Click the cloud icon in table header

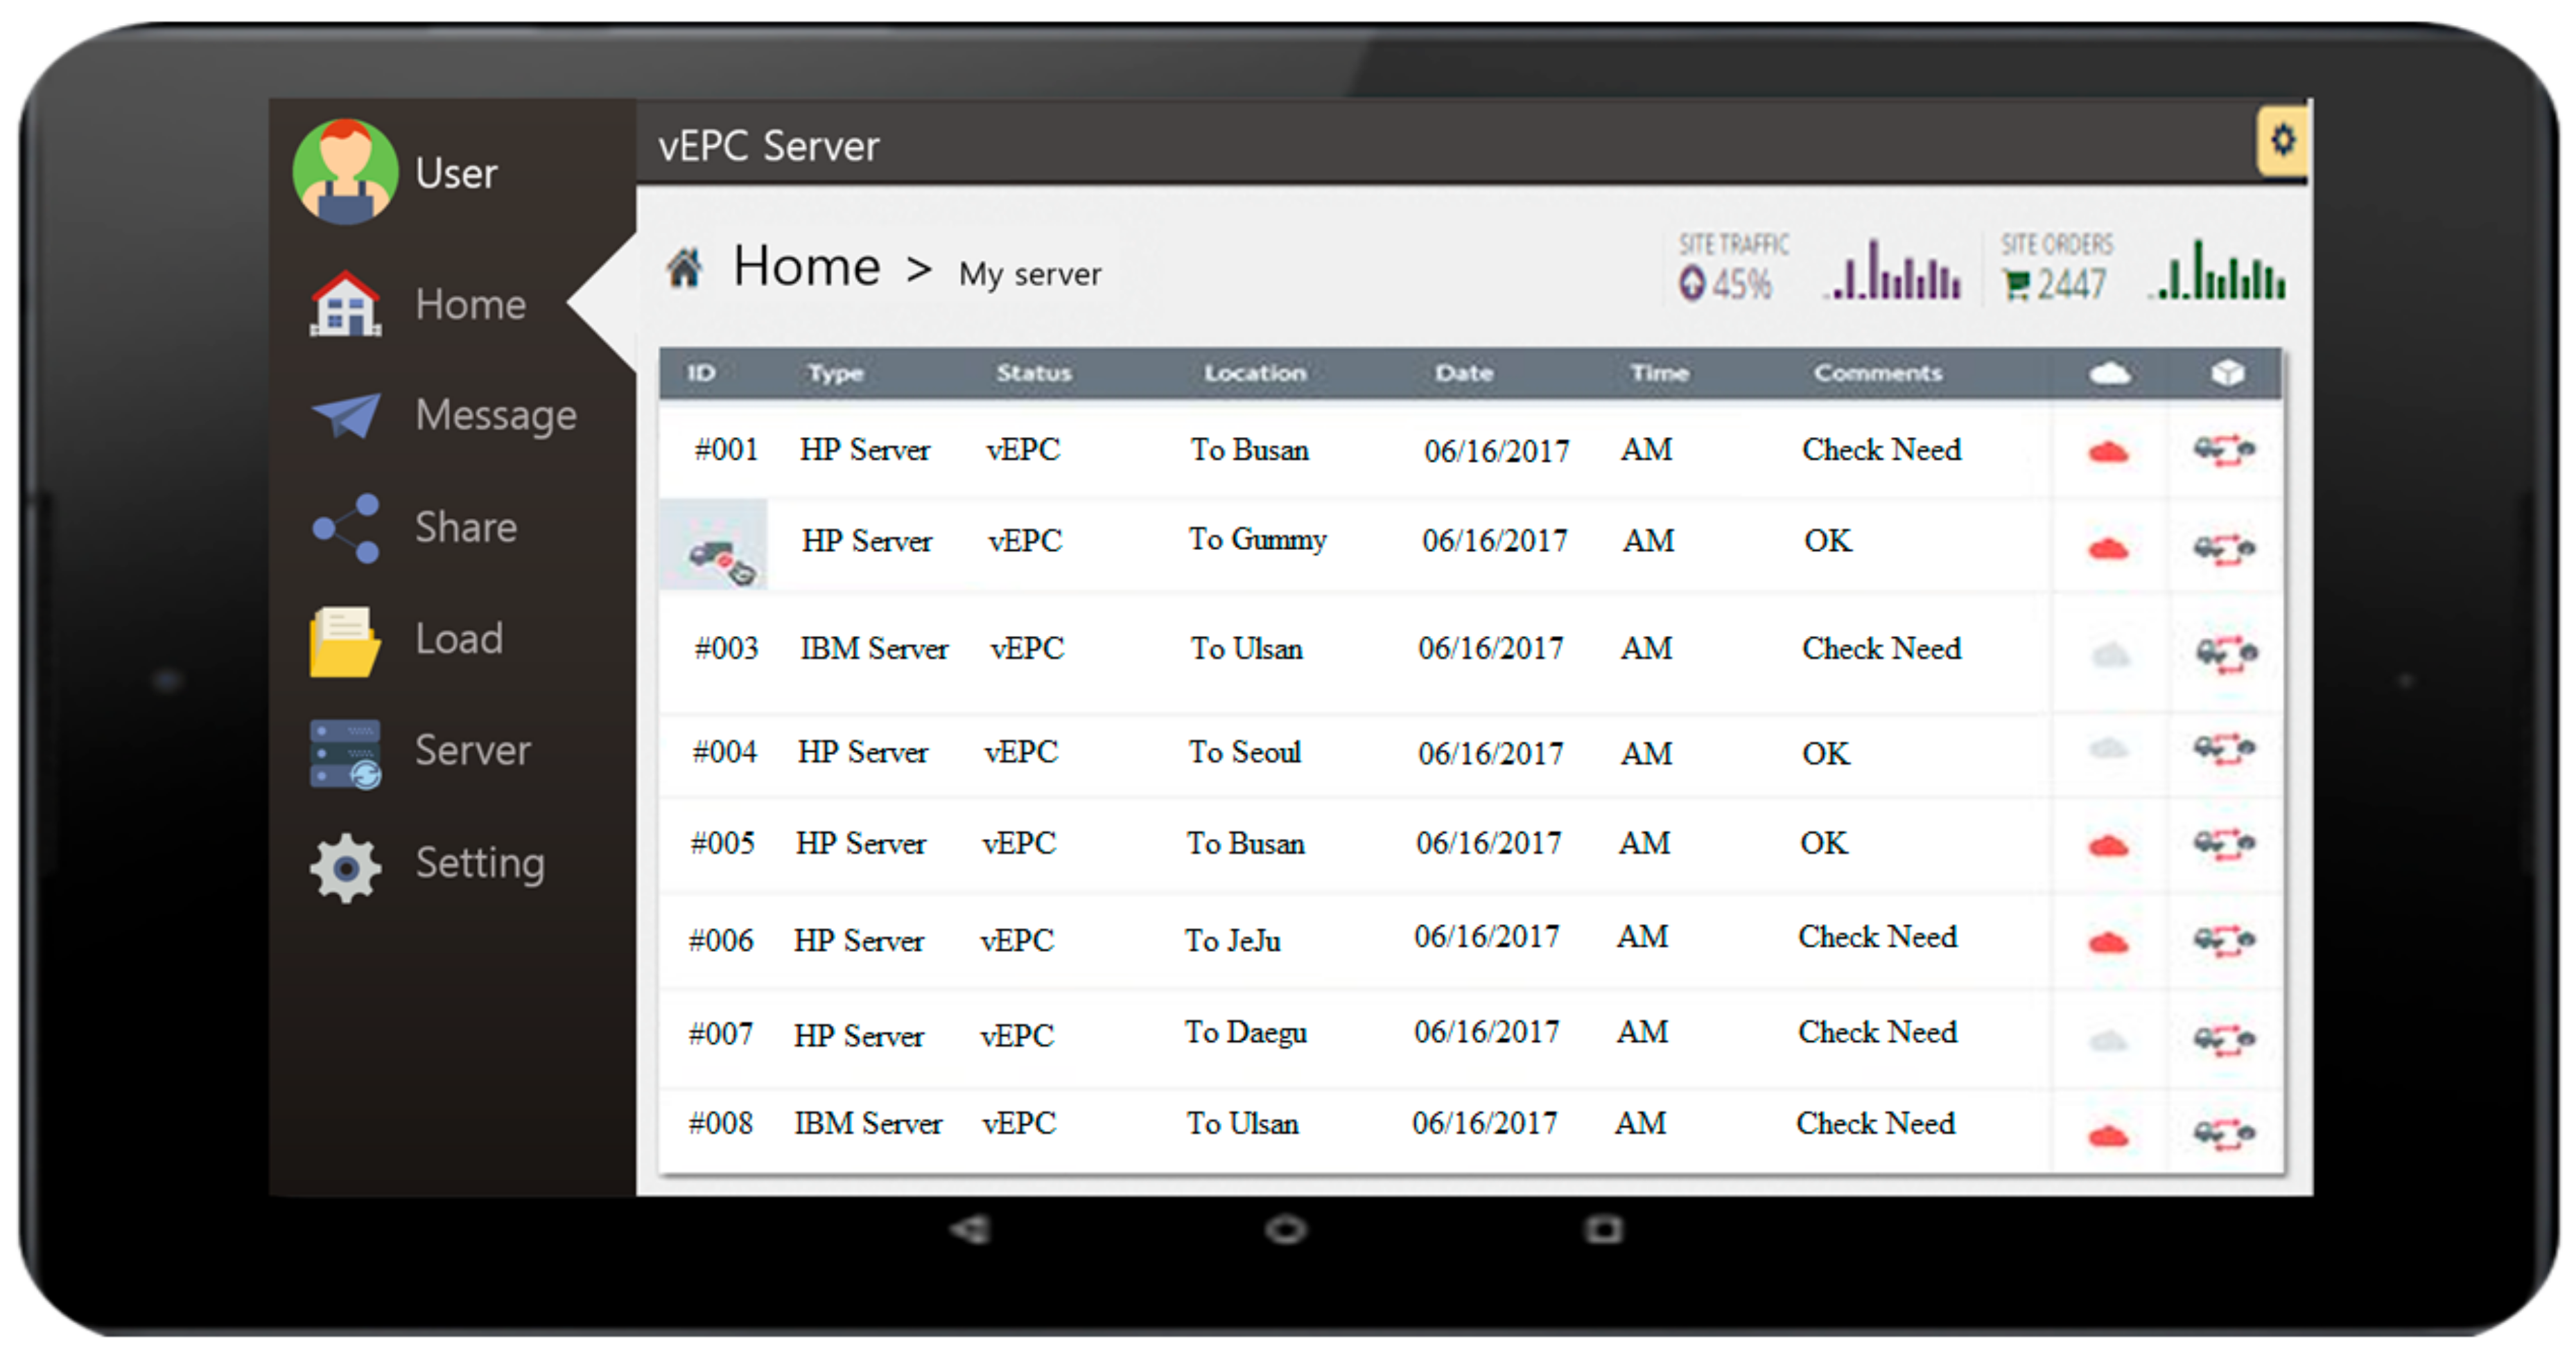[2109, 373]
